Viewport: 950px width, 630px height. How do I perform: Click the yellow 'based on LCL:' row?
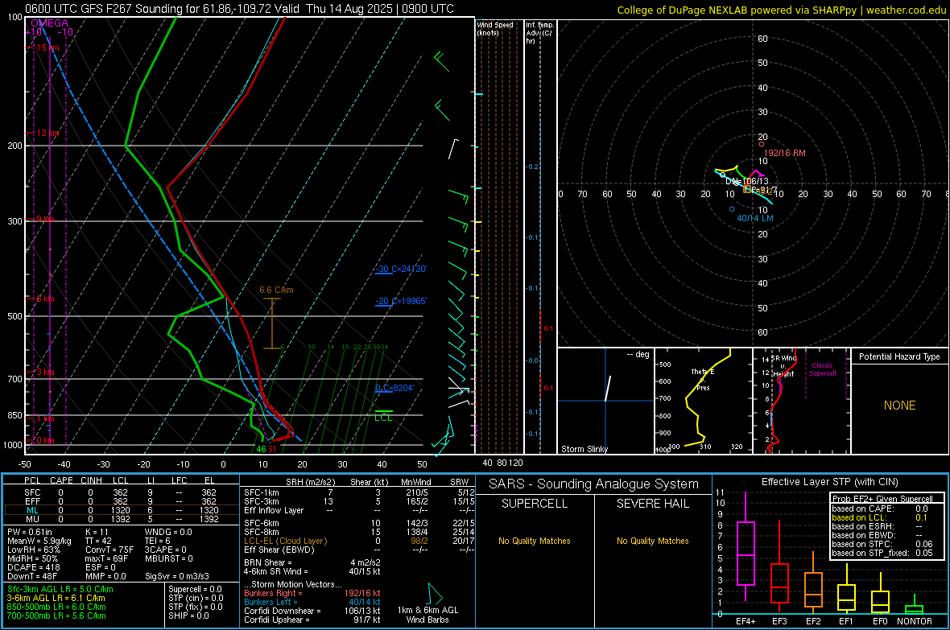click(879, 517)
